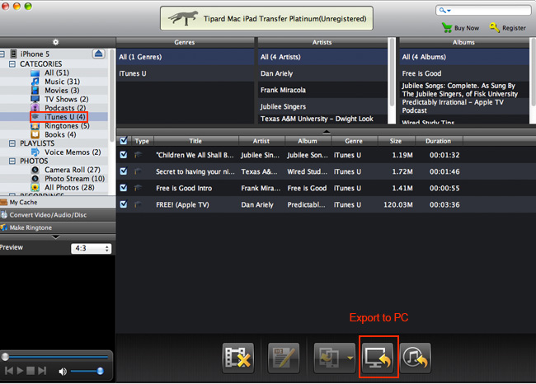Select the Podcasts (2) category
536x384 pixels.
click(x=64, y=108)
